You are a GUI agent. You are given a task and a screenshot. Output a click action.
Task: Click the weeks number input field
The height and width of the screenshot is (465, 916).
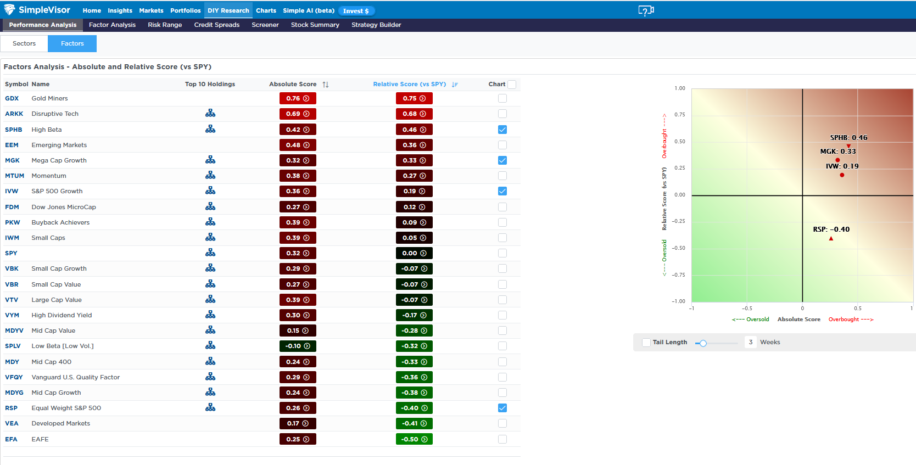751,342
